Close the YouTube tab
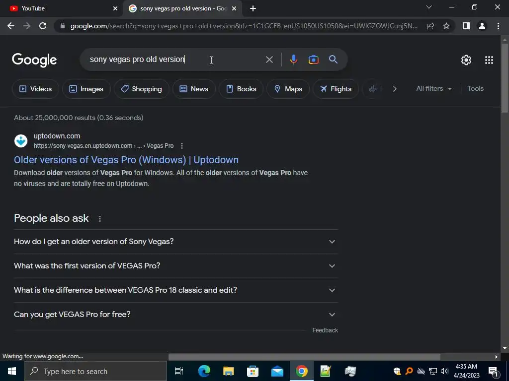509x381 pixels. click(x=115, y=8)
